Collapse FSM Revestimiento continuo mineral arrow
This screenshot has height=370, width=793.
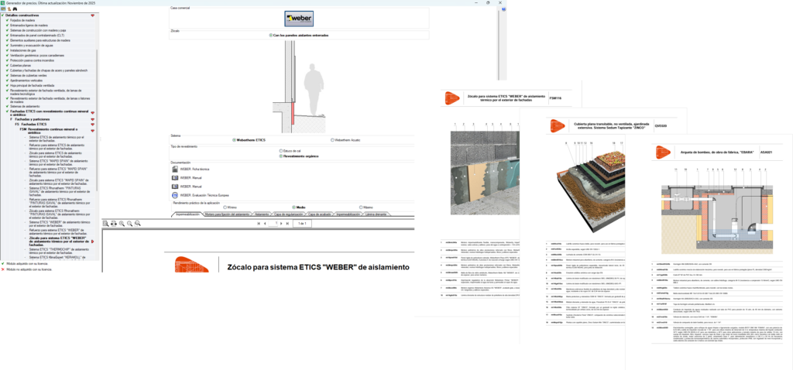point(93,130)
